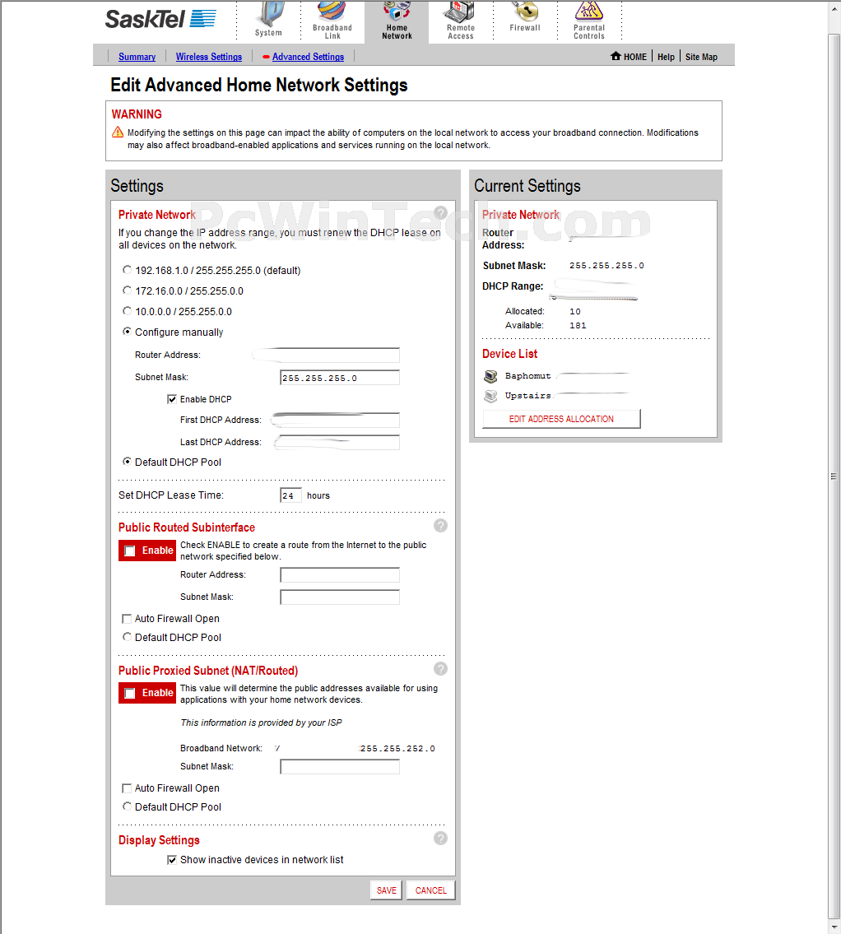The image size is (841, 934).
Task: Open the Home Network section icon
Action: (397, 11)
